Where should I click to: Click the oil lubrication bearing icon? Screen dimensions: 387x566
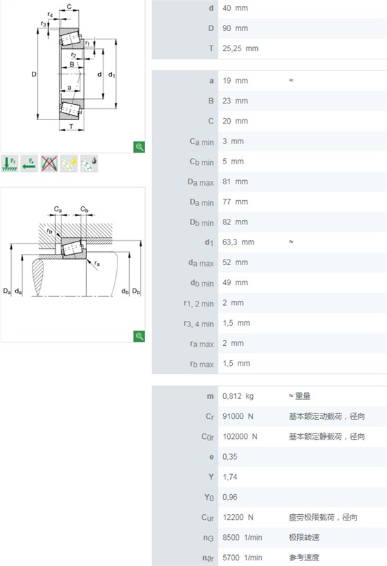tap(69, 164)
